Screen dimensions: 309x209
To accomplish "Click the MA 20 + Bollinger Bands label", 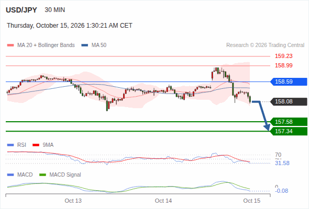I will click(x=46, y=45).
